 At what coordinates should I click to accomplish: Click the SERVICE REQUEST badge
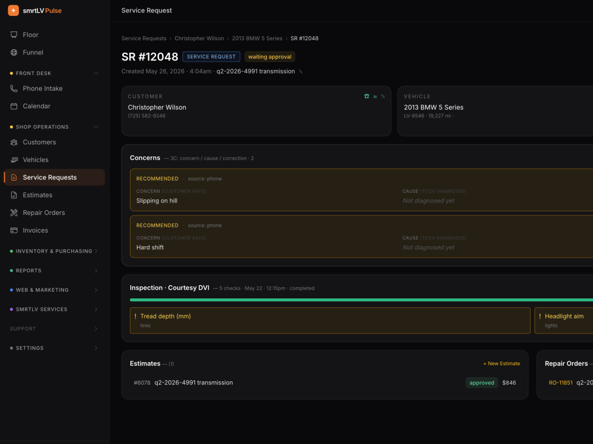coord(211,57)
